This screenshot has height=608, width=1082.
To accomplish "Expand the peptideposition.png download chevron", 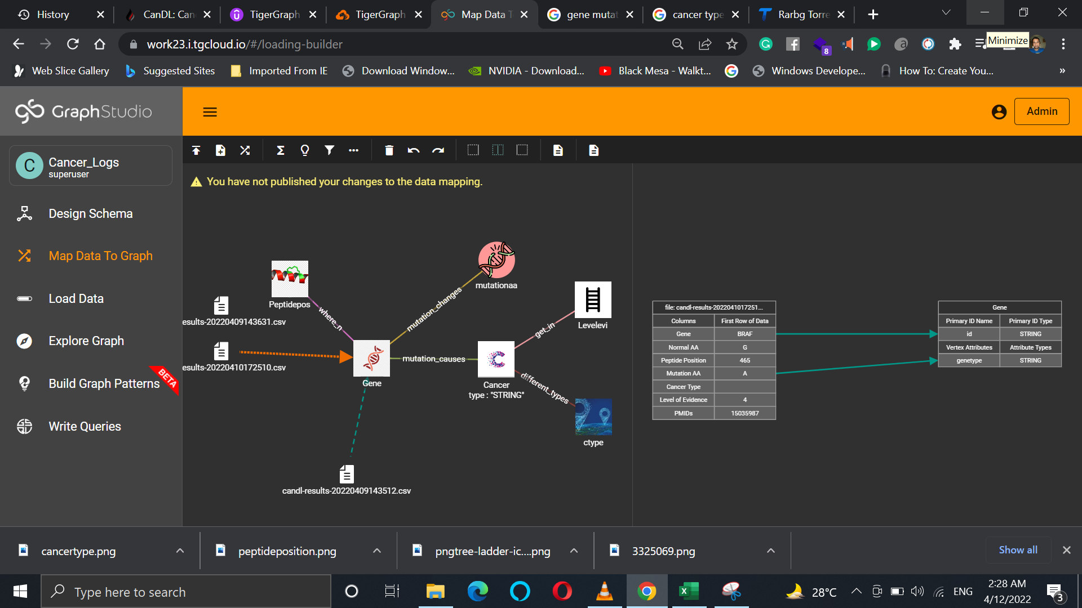I will tap(377, 551).
